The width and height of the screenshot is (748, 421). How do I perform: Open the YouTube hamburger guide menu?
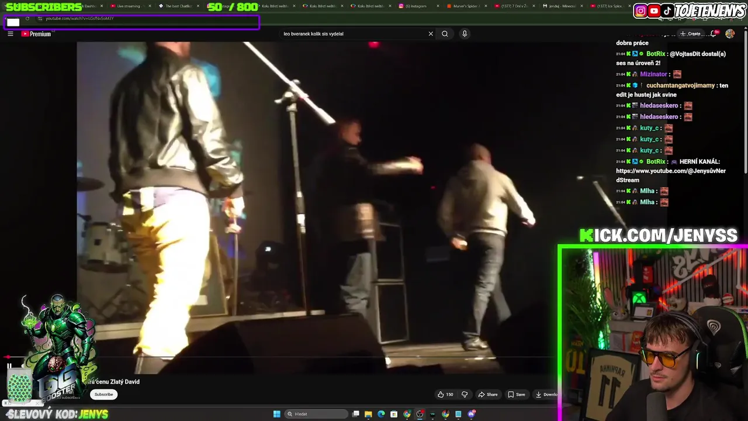(11, 34)
